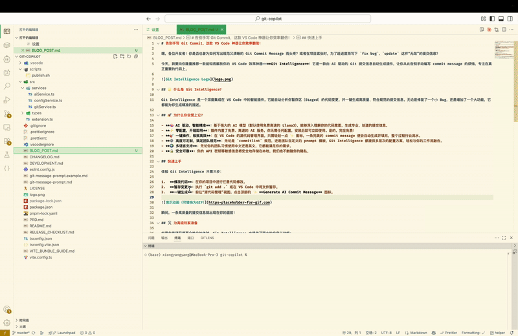Click Markdown language mode in status bar
Screen dimensions: 518x336
416,333
